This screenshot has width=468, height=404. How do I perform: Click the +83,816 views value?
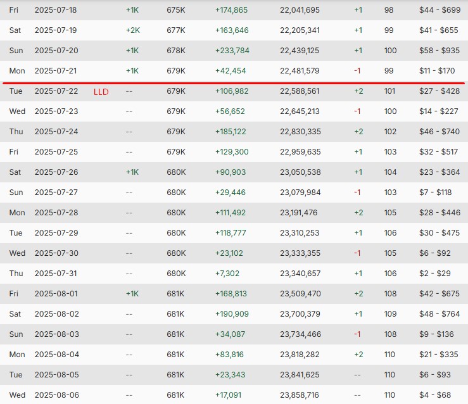229,355
